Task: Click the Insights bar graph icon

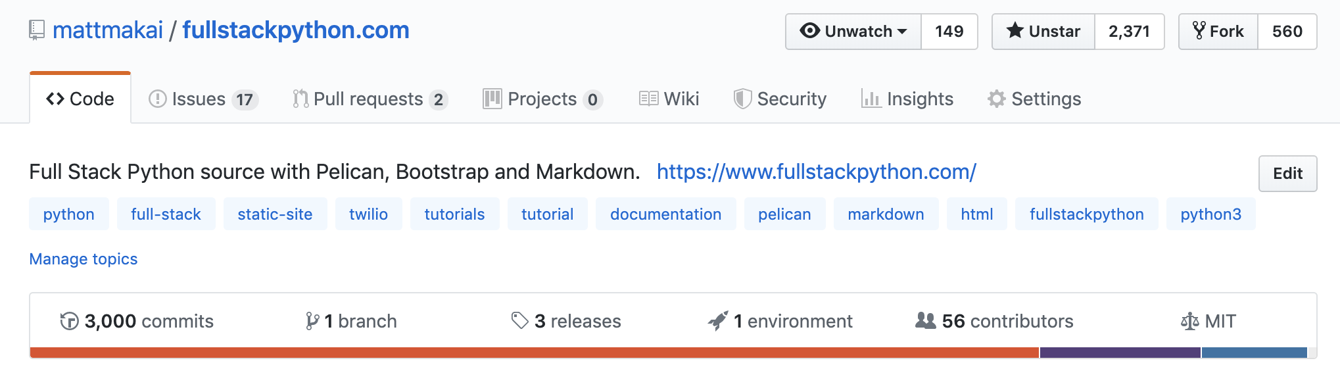Action: (x=871, y=99)
